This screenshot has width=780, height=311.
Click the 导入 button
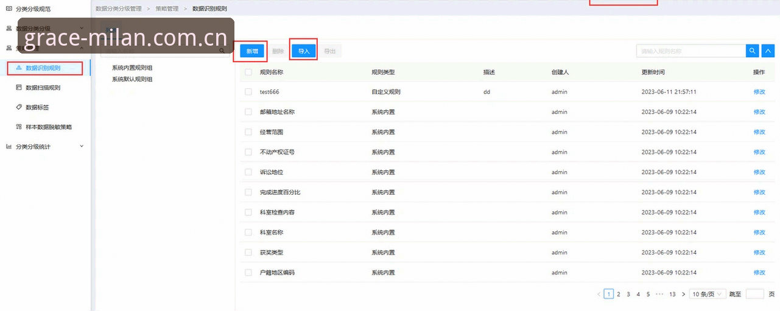coord(304,51)
